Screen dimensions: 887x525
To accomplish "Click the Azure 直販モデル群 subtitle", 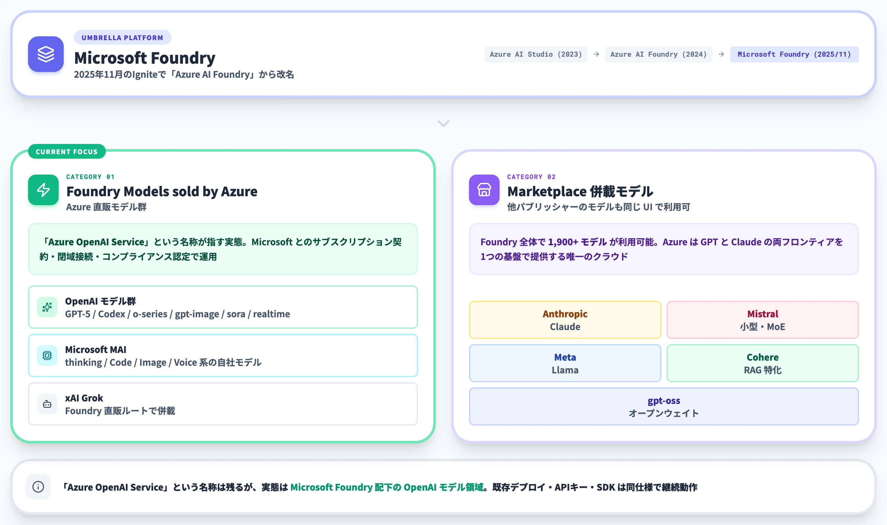I will 106,207.
